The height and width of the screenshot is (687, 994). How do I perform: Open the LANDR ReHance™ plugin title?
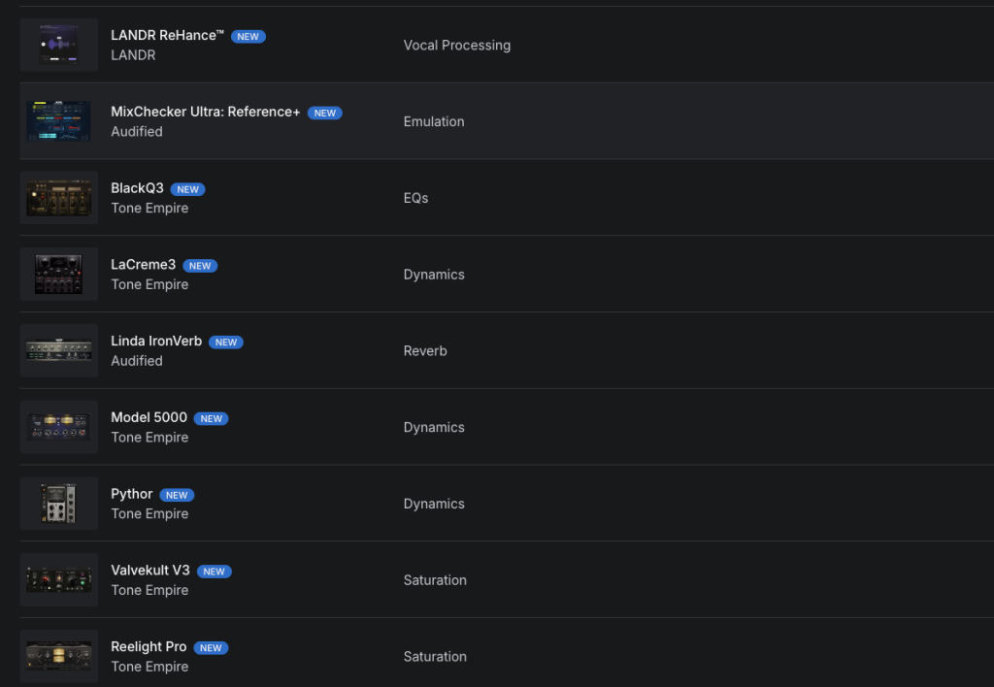tap(167, 36)
